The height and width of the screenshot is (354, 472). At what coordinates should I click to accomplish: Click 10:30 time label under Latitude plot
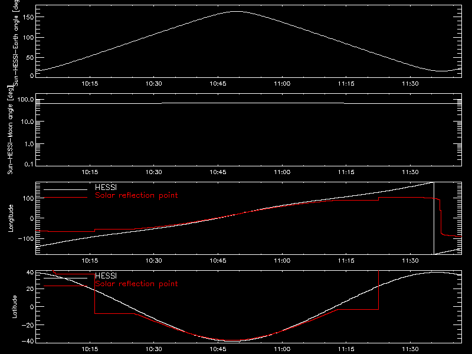click(x=154, y=349)
